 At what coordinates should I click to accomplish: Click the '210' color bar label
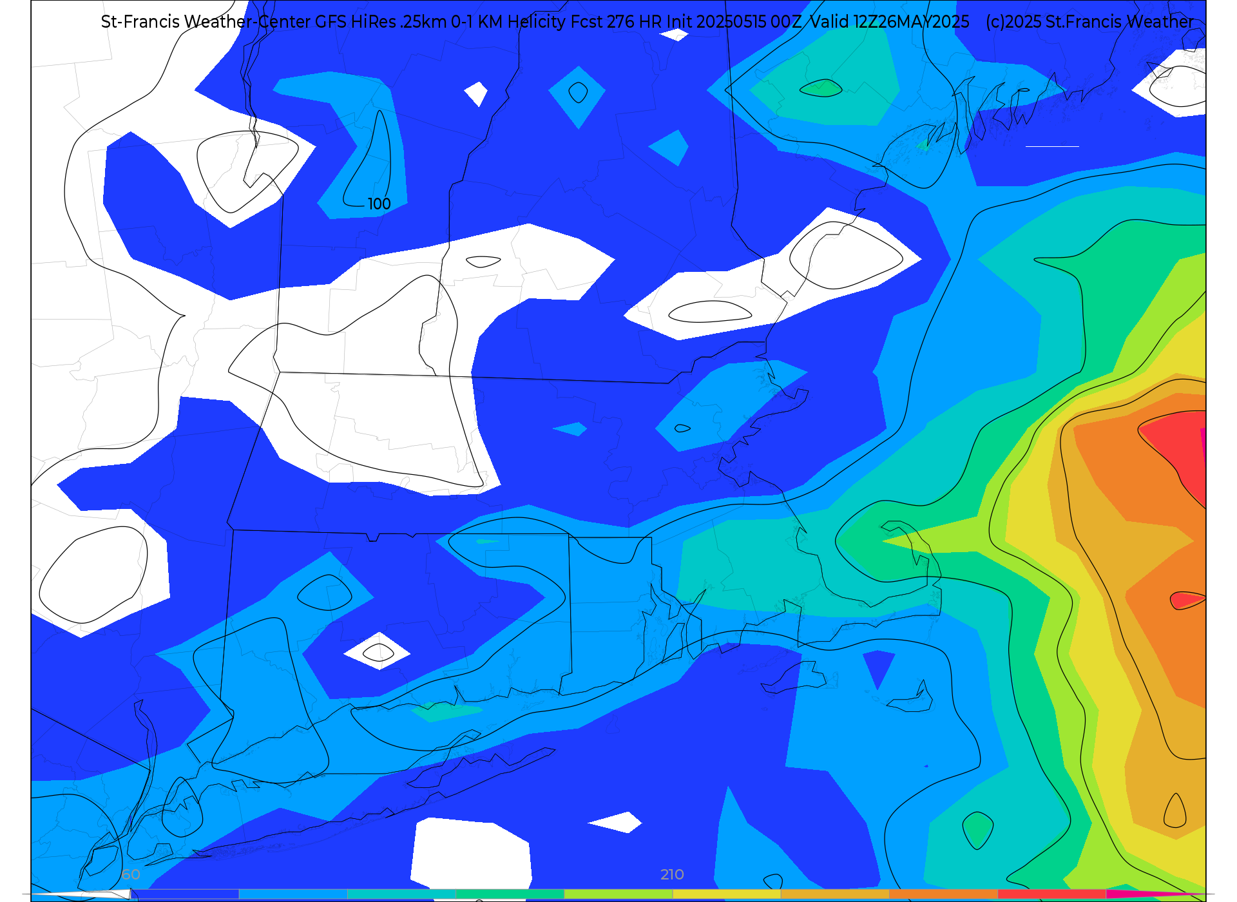coord(672,874)
